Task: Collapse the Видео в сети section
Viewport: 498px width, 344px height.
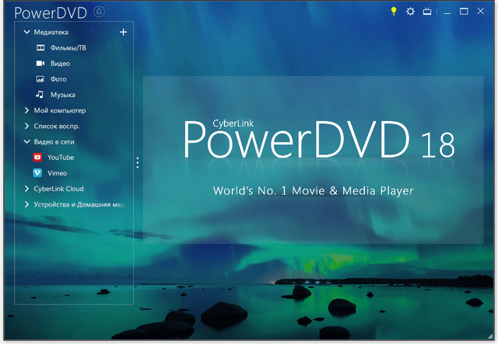Action: pyautogui.click(x=26, y=142)
